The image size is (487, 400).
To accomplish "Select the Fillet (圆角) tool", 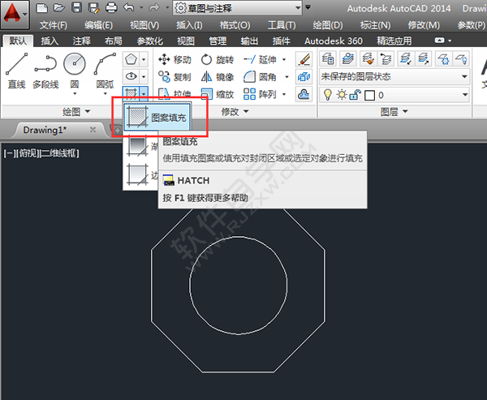I will pyautogui.click(x=260, y=77).
